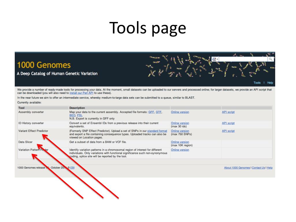The width and height of the screenshot is (296, 222).
Task: Click the '(max 10K region)' note
Action: pyautogui.click(x=182, y=145)
